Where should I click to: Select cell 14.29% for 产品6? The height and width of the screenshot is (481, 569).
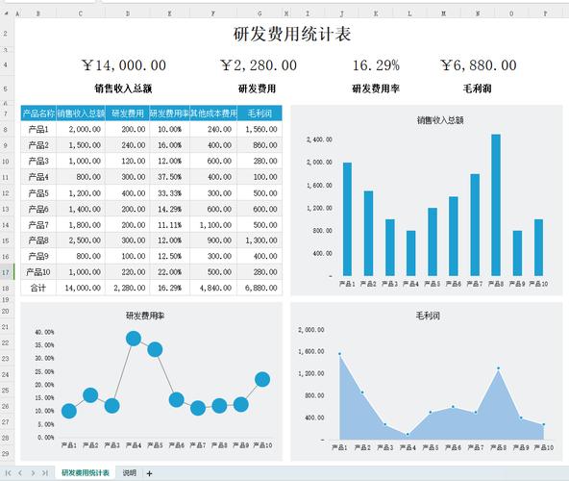[x=169, y=209]
